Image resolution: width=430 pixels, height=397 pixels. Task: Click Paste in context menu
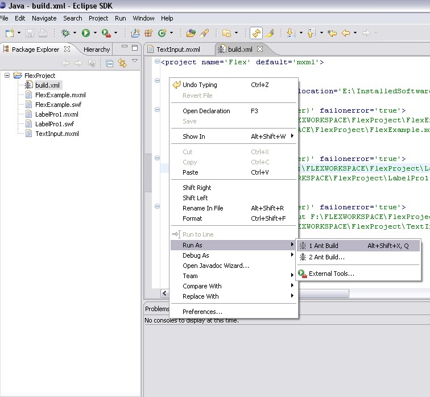(234, 172)
